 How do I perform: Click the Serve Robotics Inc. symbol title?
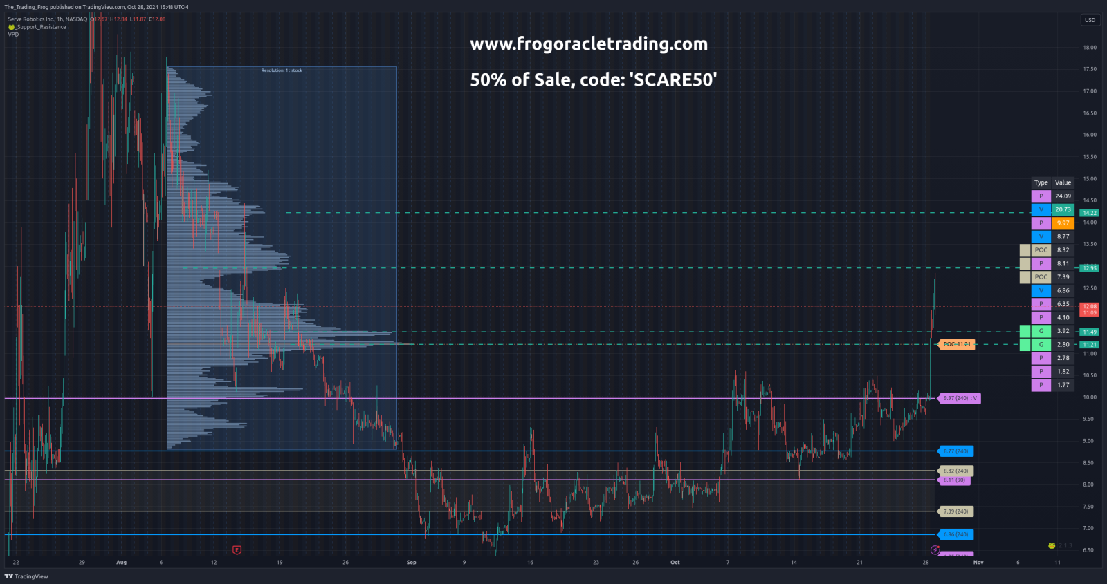coord(48,19)
